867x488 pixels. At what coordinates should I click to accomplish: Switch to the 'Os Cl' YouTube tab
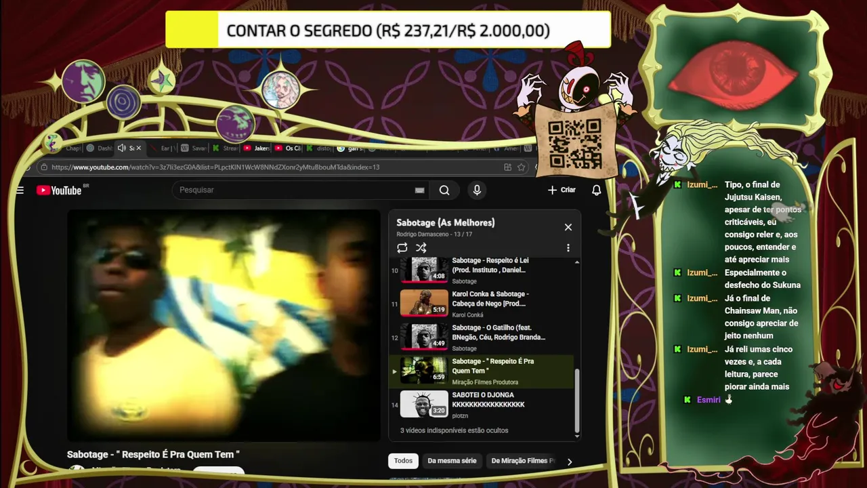(x=288, y=148)
